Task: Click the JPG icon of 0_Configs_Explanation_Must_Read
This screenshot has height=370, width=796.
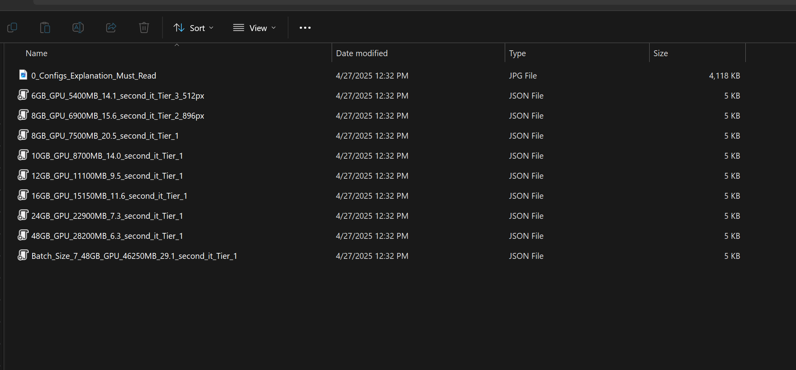Action: [23, 75]
